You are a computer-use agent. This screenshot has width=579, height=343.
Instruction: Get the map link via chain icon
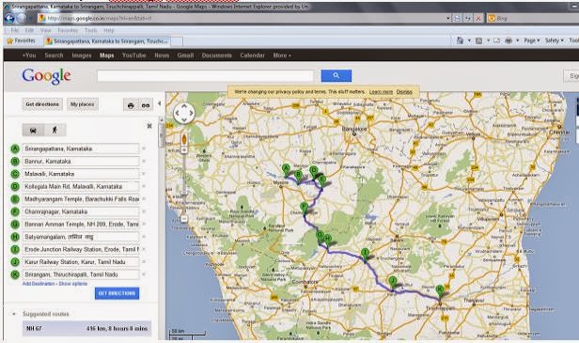point(146,105)
